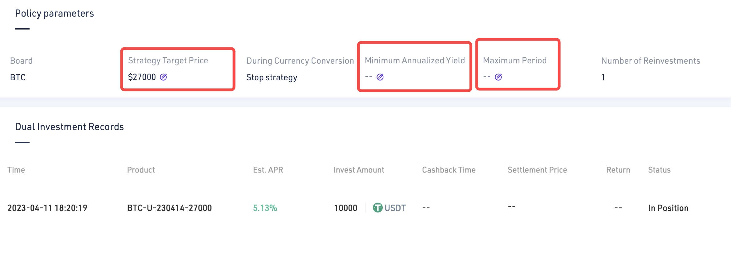Click the Cashback Time column header
Viewport: 731px width, 254px height.
coord(449,170)
